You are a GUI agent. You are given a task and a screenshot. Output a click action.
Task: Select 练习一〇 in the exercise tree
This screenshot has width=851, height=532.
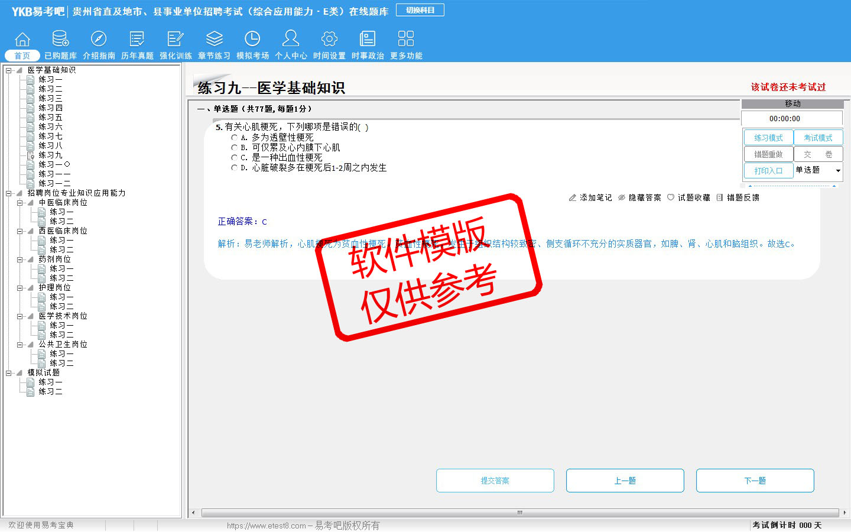54,165
